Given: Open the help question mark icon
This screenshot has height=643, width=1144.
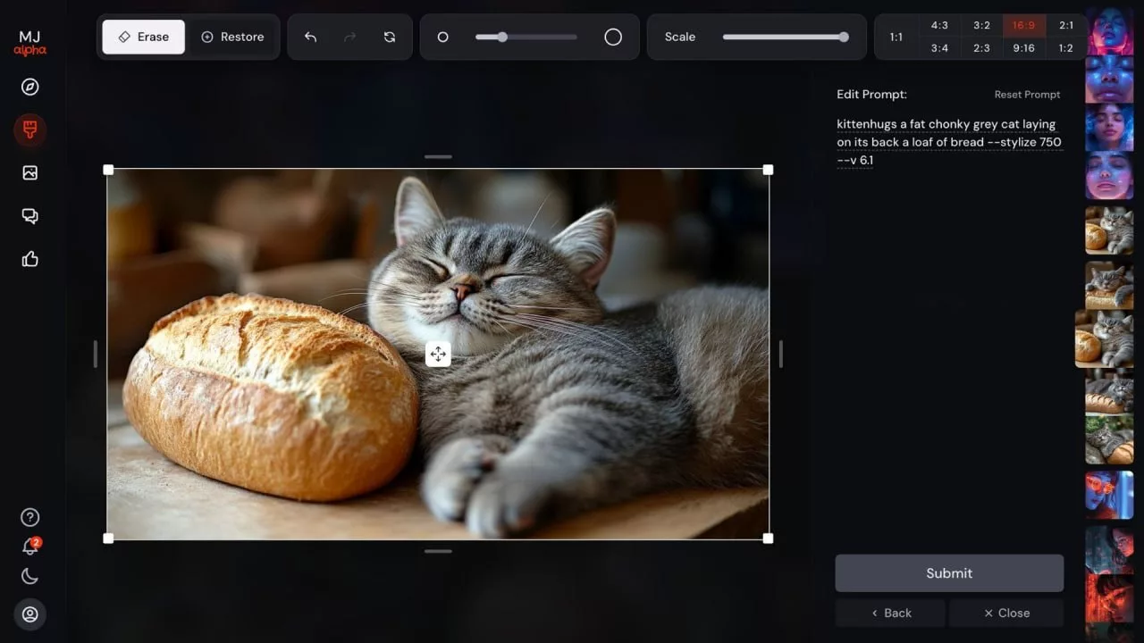Looking at the screenshot, I should click(29, 517).
